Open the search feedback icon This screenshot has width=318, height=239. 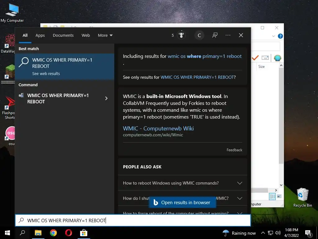click(x=215, y=35)
